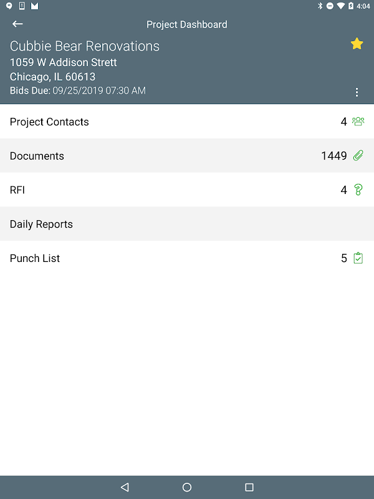The height and width of the screenshot is (499, 374).
Task: Tap the RFI question mark icon
Action: [x=358, y=190]
